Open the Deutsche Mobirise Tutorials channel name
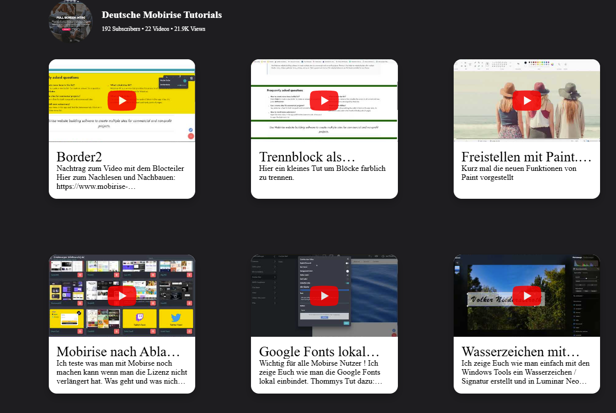The image size is (616, 413). 162,15
